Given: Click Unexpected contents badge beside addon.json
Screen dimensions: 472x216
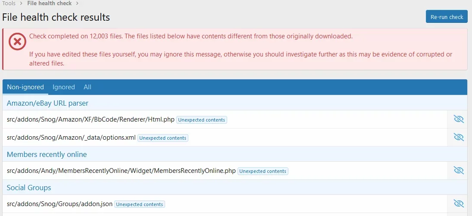Looking at the screenshot, I should point(140,204).
